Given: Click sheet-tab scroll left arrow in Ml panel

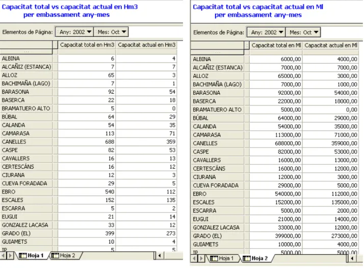Looking at the screenshot, I should coord(195,258).
